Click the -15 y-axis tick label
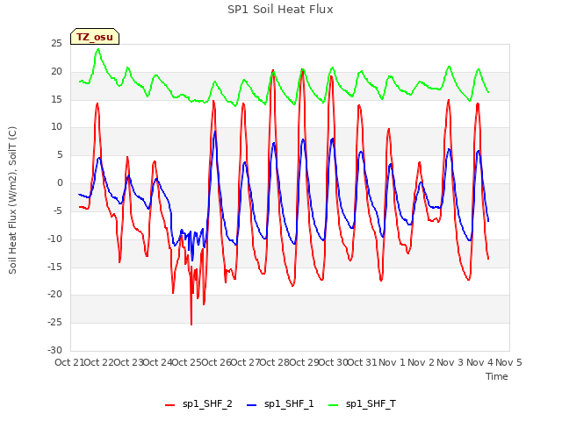Screen dimensions: 562x421 click(x=54, y=267)
